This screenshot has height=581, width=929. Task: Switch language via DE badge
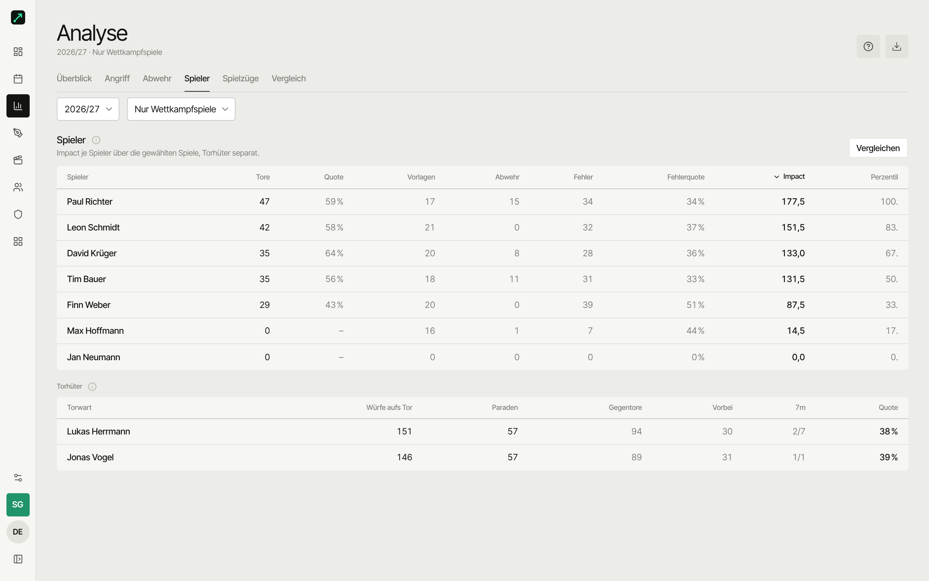18,532
